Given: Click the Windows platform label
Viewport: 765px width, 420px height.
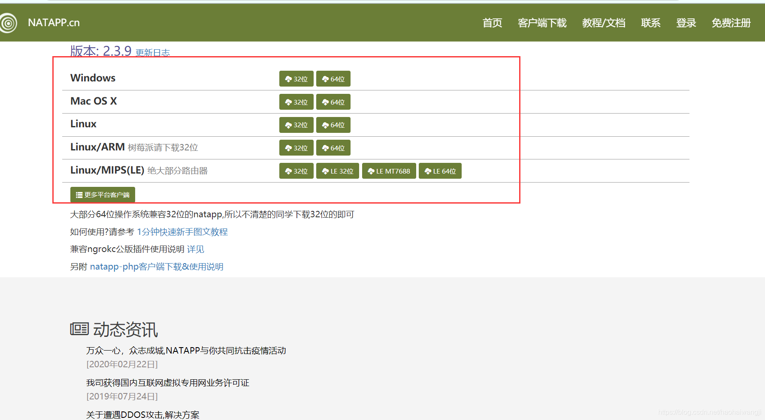Looking at the screenshot, I should 93,78.
